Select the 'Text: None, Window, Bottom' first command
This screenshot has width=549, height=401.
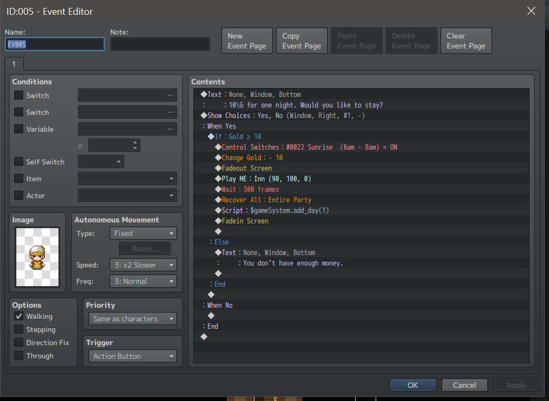point(361,94)
